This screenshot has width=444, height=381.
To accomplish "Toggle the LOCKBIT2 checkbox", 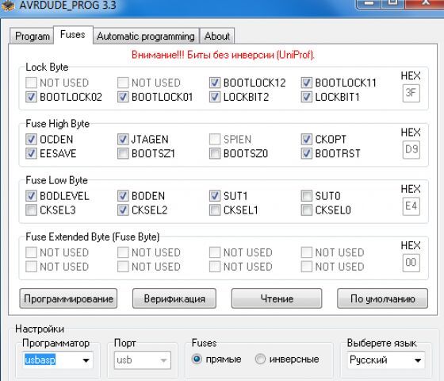I will click(x=215, y=97).
